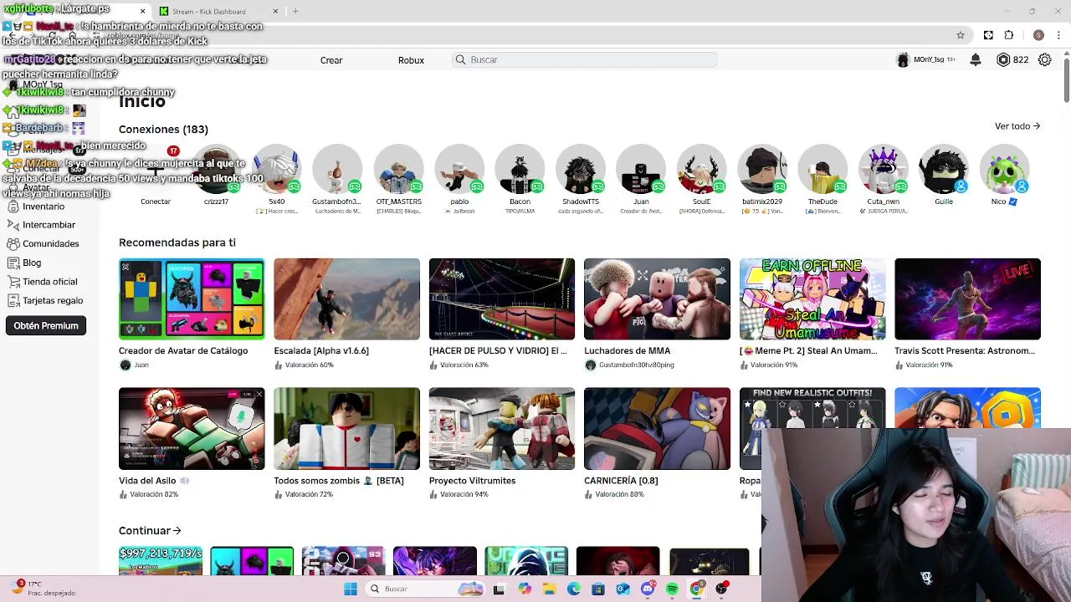Open Vida del Asilo game thumbnail
The height and width of the screenshot is (602, 1071).
192,428
